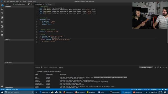168x94 pixels.
Task: Start debugging with the green play button
Action: point(14,4)
